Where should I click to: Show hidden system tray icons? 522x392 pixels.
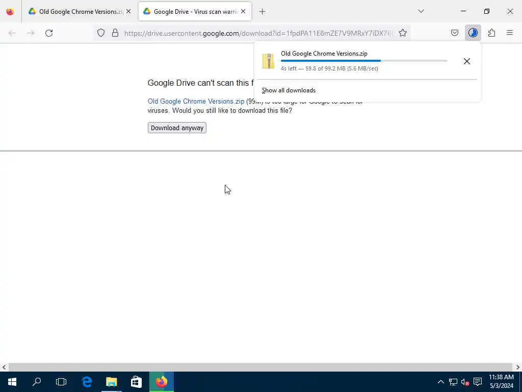[441, 382]
